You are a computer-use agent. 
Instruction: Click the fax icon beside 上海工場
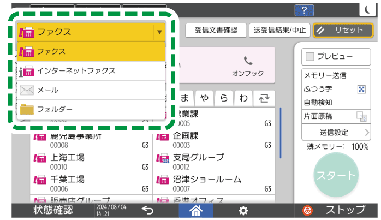[x=40, y=158]
